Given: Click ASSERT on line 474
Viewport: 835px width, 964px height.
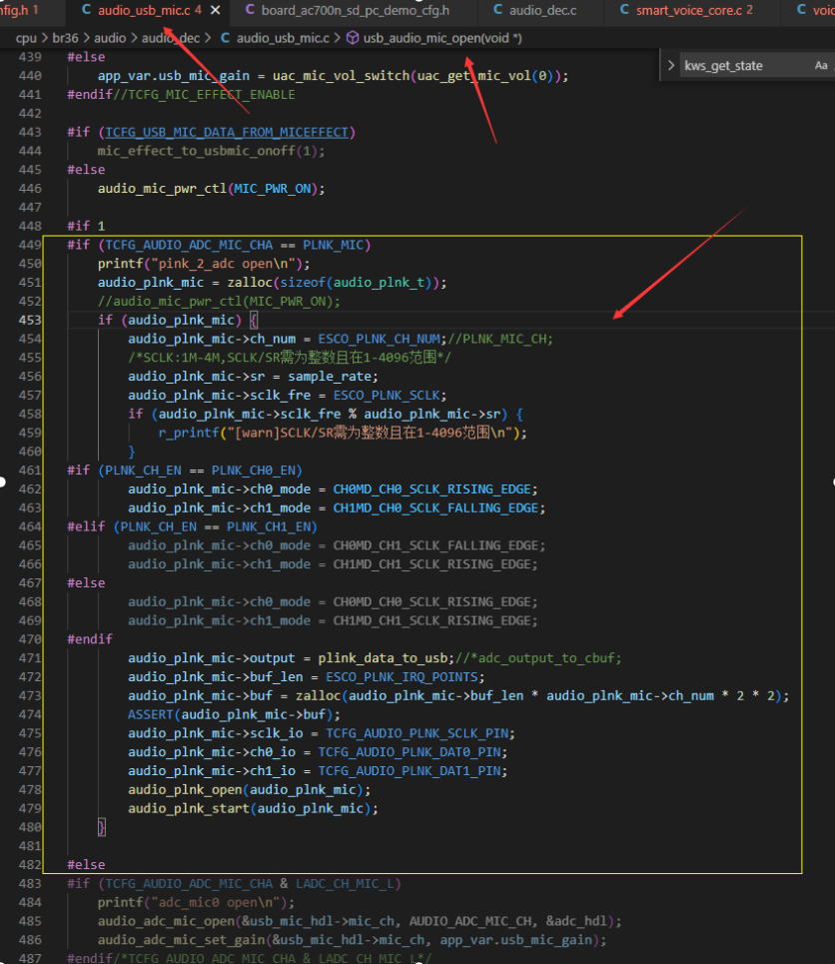Looking at the screenshot, I should click(x=151, y=714).
